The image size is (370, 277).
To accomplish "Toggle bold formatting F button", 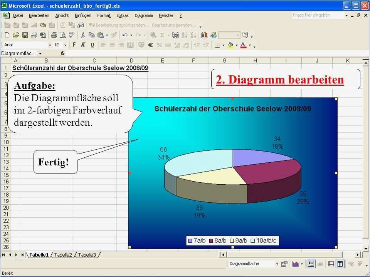I will click(74, 45).
